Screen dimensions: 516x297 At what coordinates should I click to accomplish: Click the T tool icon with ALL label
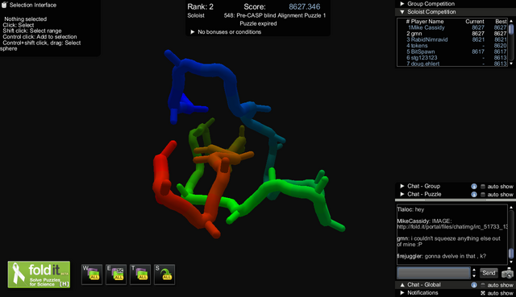click(140, 274)
